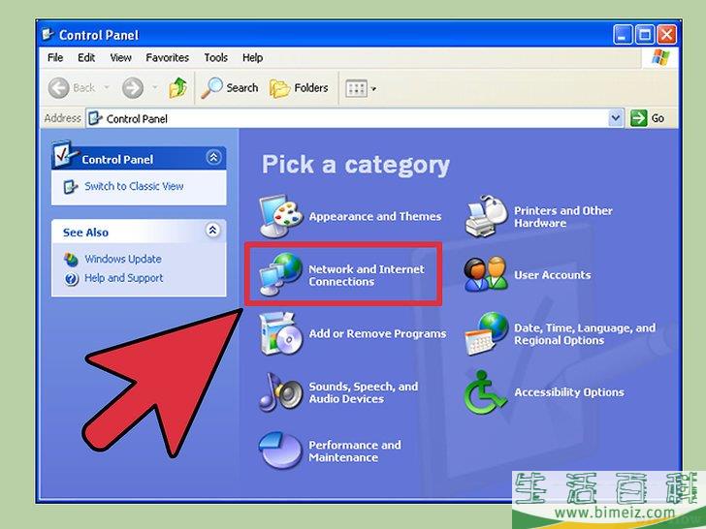
Task: Open the Favorites menu
Action: tap(168, 58)
